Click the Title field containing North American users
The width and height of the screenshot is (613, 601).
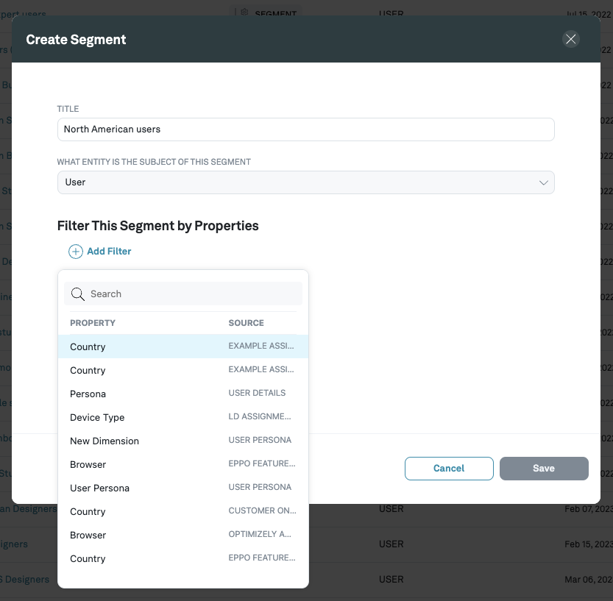click(x=305, y=129)
